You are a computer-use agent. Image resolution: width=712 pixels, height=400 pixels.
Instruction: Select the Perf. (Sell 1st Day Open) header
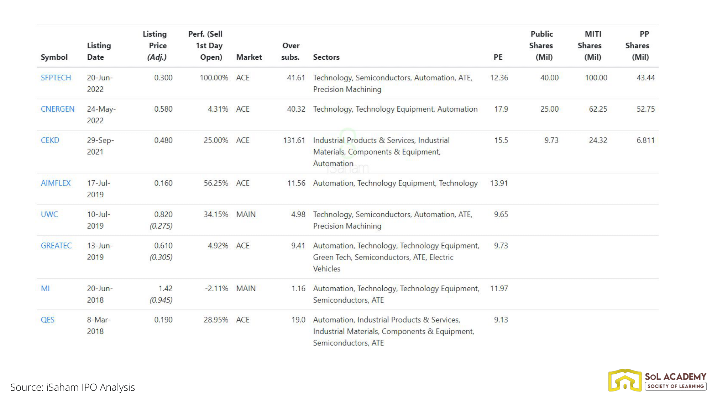[206, 46]
